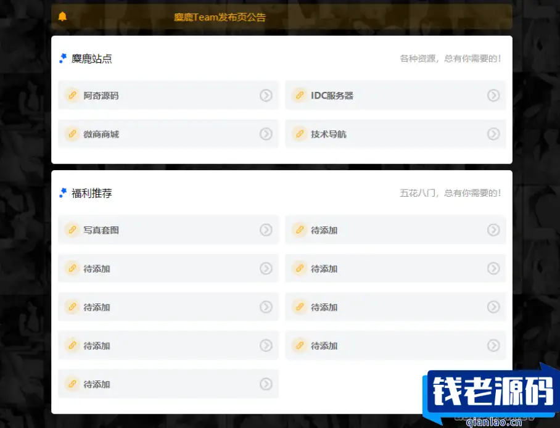Select the 麋鹿站点 section heading
This screenshot has height=428, width=560.
(x=92, y=59)
